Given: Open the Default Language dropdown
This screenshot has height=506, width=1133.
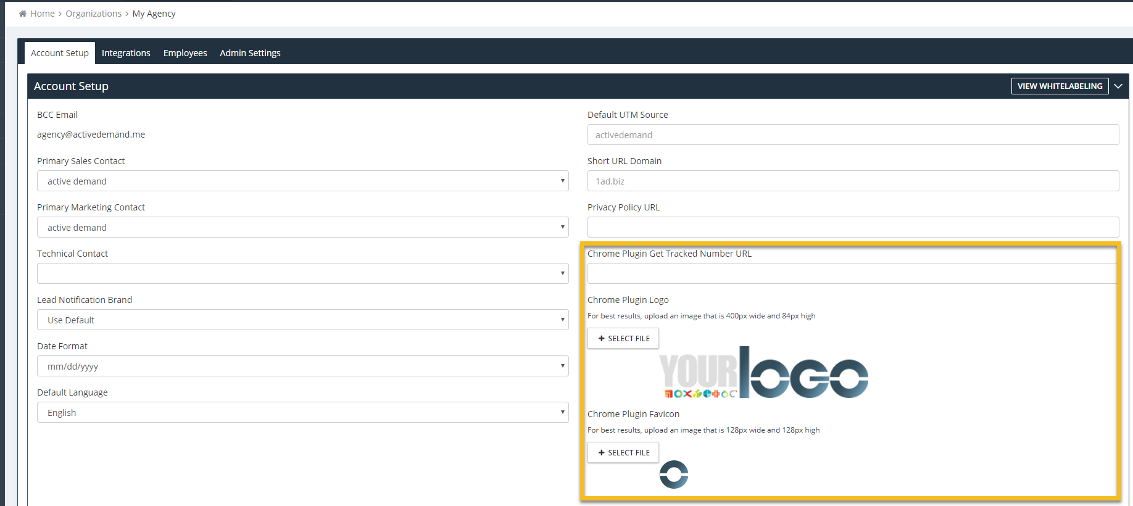Looking at the screenshot, I should (303, 412).
